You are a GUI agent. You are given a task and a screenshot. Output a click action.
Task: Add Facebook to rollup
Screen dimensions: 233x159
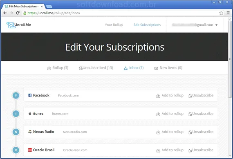tap(170, 96)
